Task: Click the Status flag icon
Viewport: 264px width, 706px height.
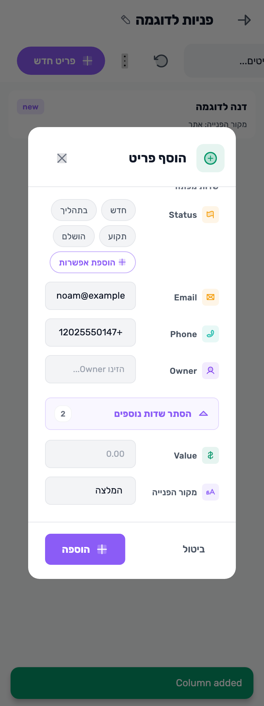Action: tap(210, 215)
